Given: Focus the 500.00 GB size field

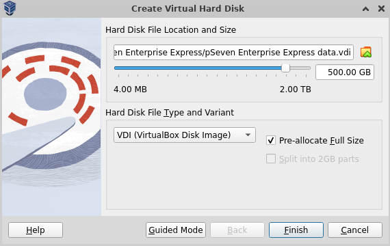Looking at the screenshot, I should tap(345, 72).
